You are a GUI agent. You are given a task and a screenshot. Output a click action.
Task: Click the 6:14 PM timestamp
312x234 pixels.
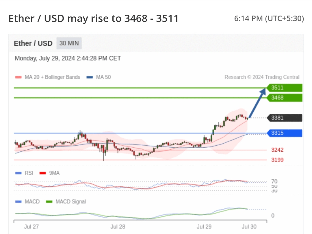coord(269,19)
